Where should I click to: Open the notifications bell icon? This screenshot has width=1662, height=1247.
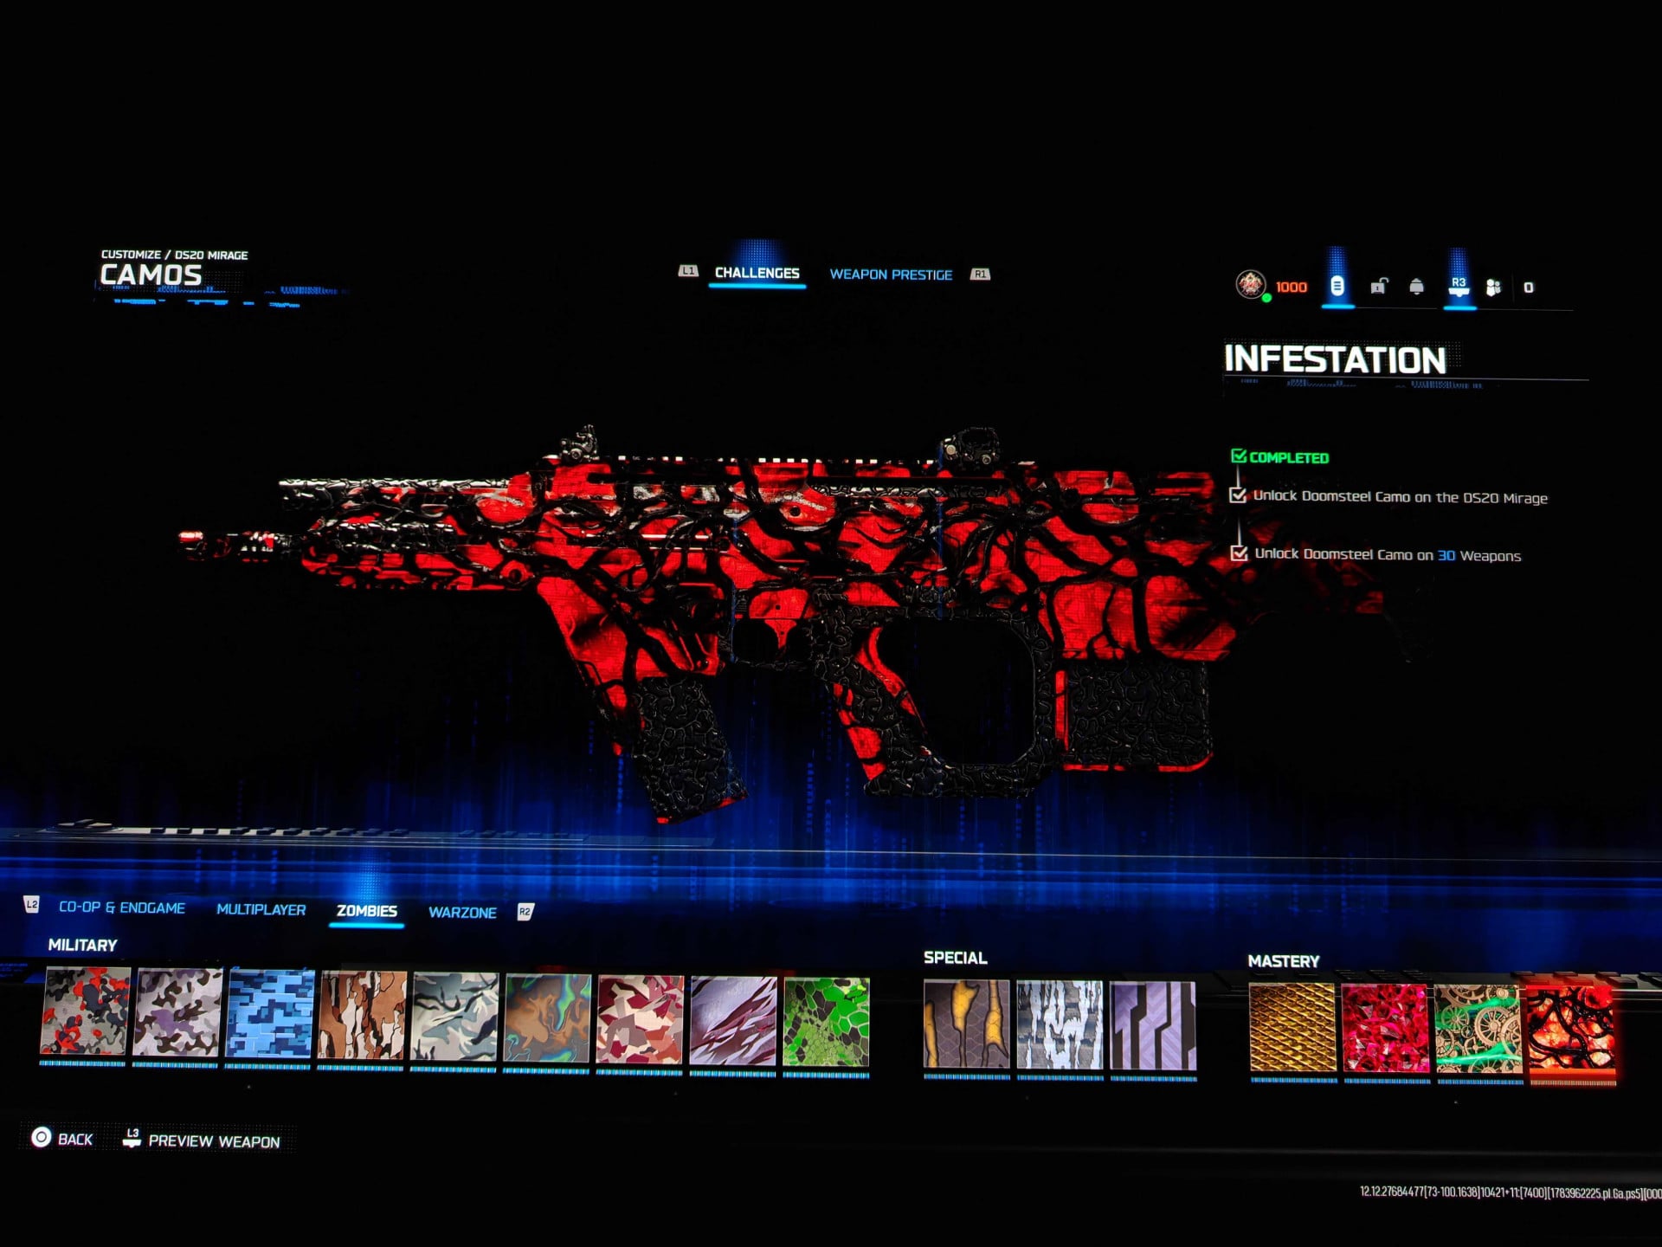pyautogui.click(x=1416, y=287)
